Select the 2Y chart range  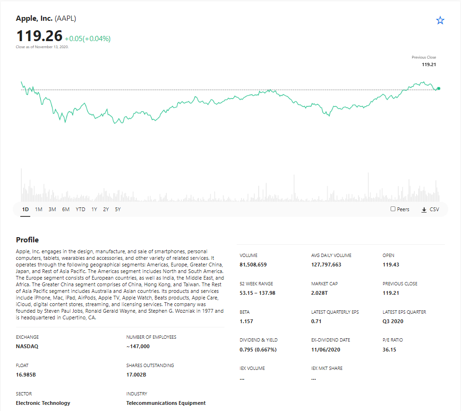point(106,209)
